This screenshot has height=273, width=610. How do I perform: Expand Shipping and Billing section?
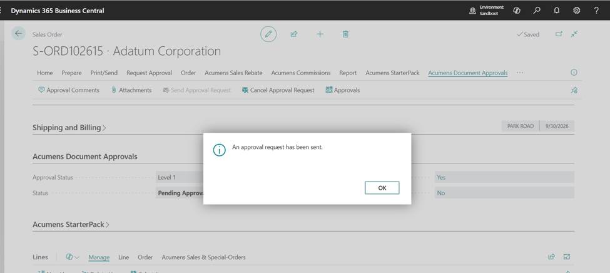click(69, 127)
